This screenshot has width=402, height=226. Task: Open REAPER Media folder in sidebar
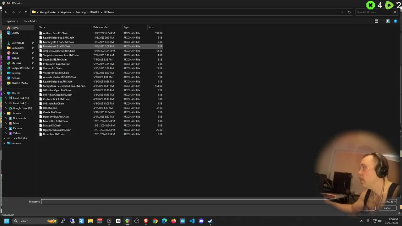coord(19,83)
